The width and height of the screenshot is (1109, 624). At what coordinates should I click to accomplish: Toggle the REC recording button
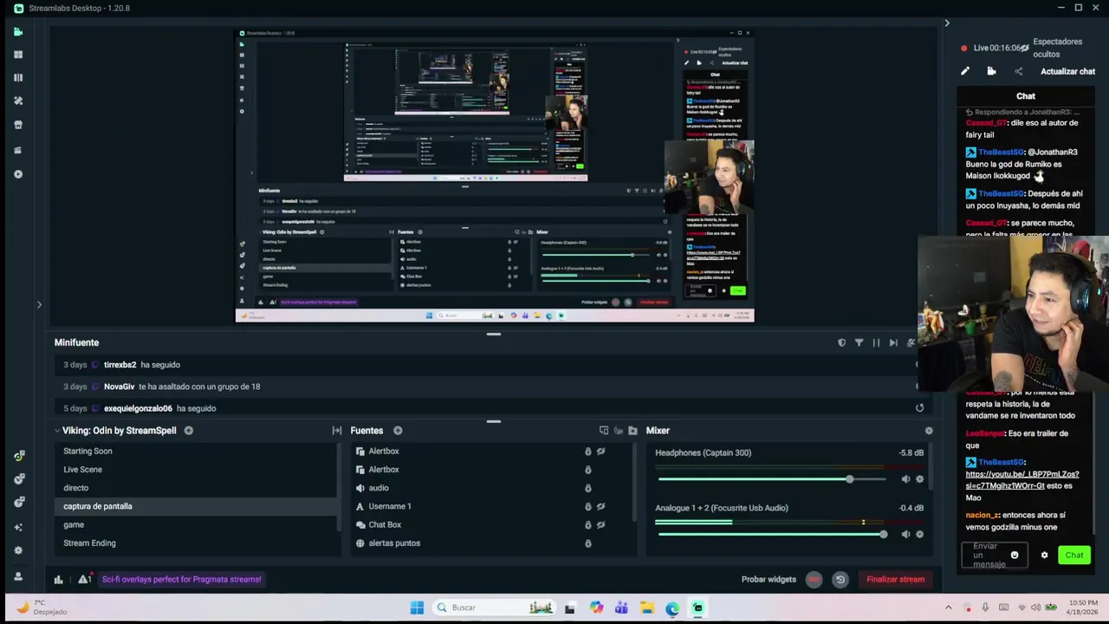click(814, 580)
